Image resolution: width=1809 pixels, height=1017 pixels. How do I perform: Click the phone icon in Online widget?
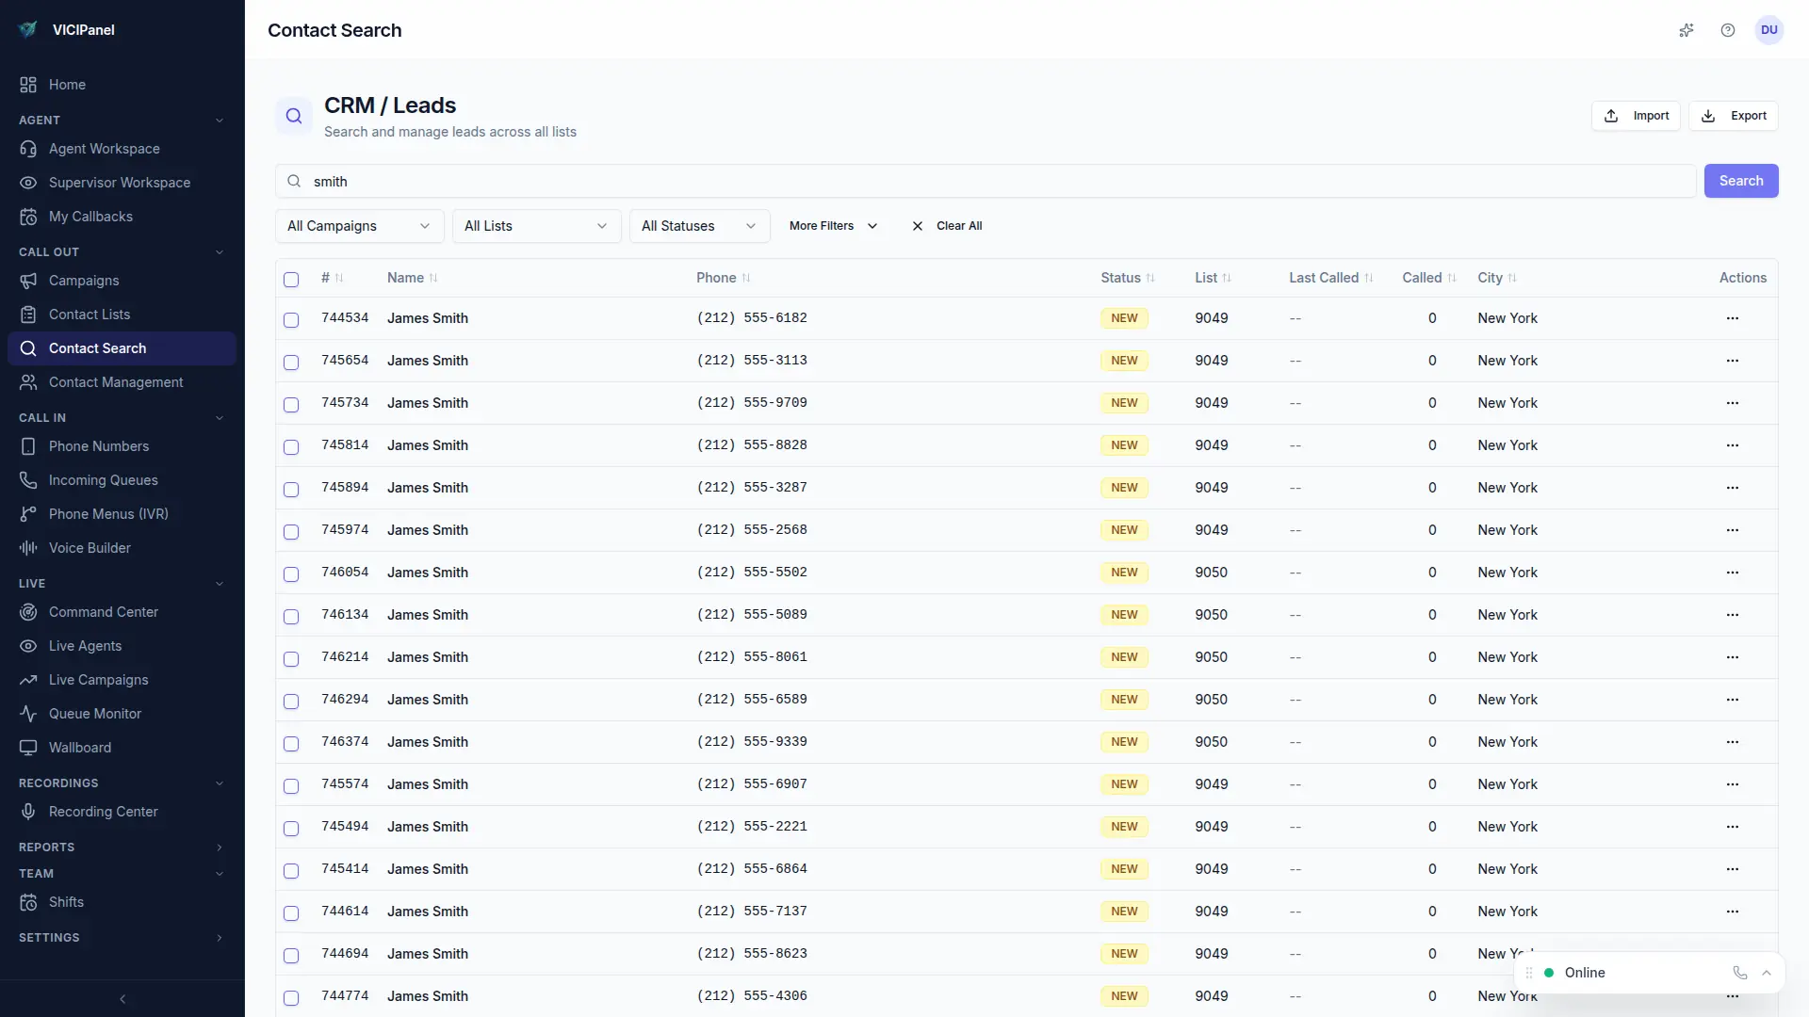(x=1738, y=973)
